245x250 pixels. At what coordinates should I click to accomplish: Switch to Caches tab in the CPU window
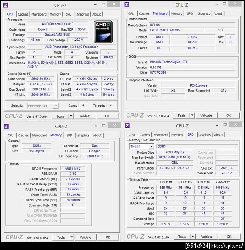click(x=23, y=14)
